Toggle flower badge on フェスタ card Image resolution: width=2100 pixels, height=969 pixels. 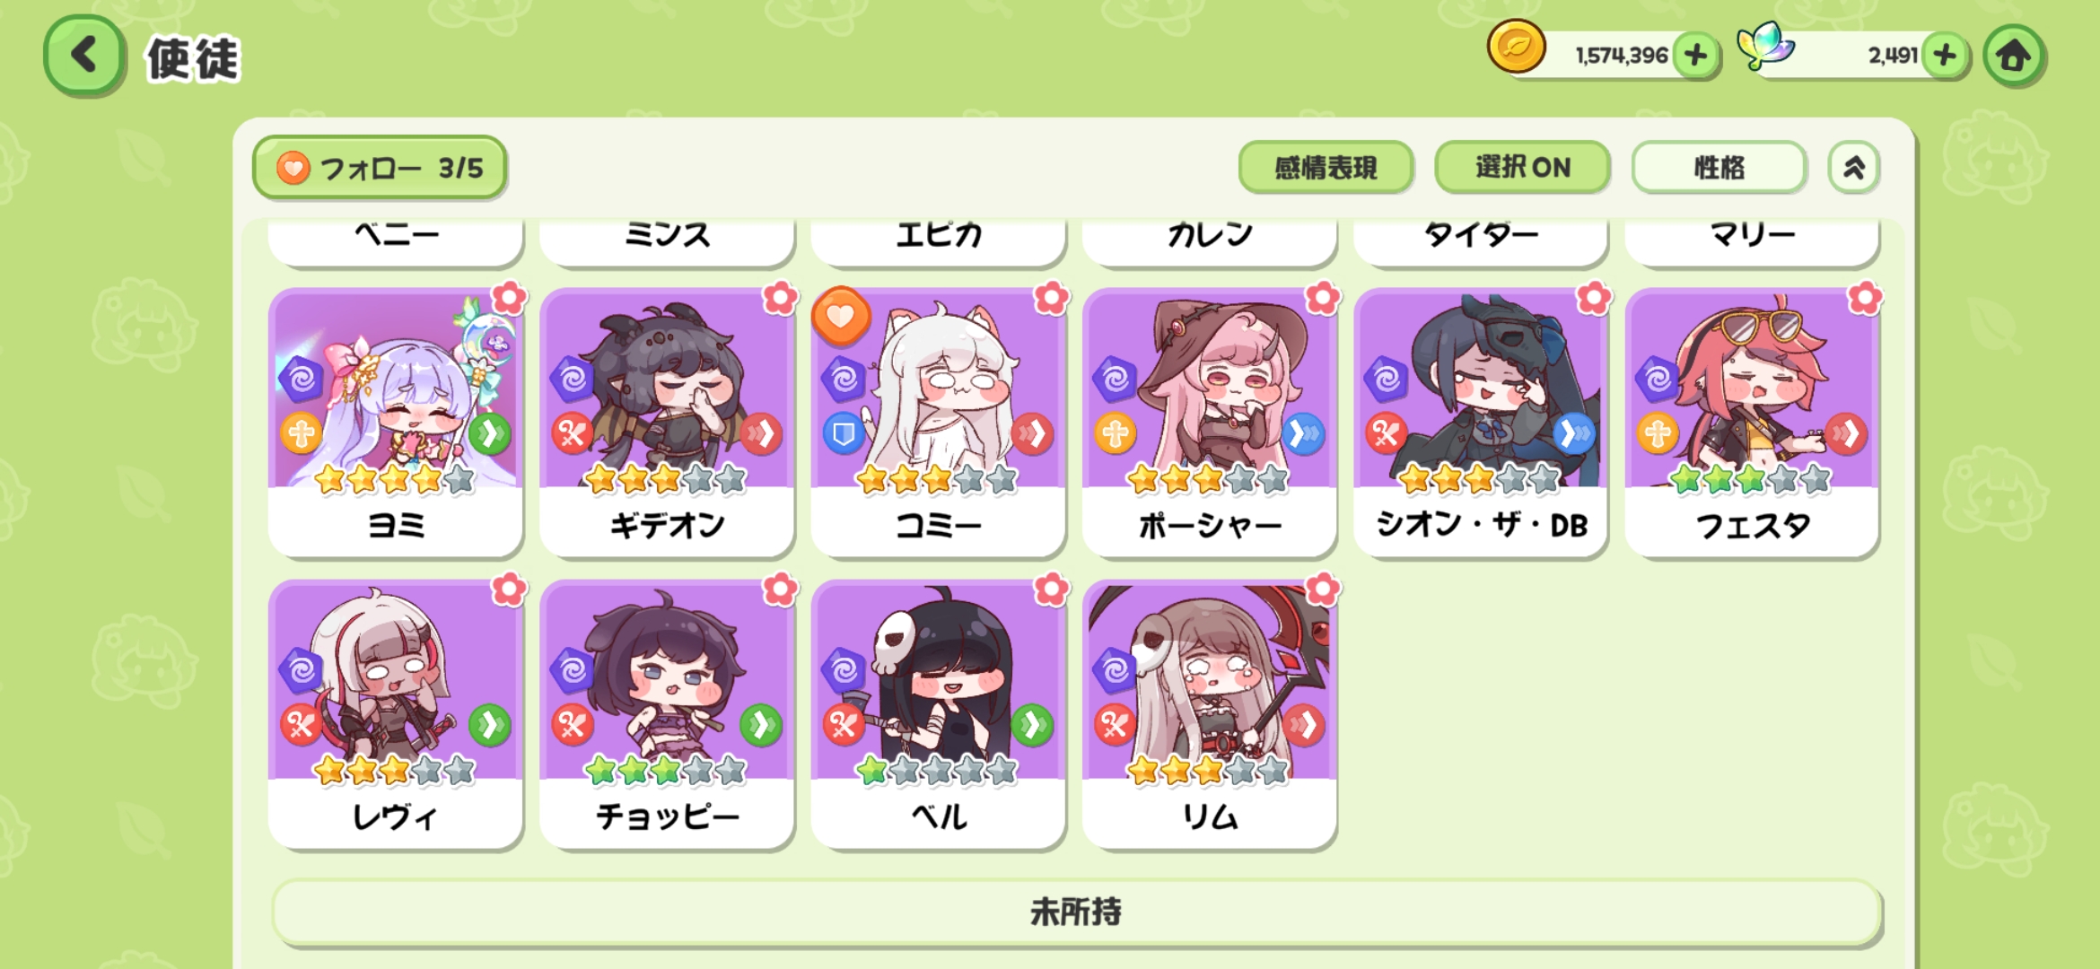[1865, 297]
